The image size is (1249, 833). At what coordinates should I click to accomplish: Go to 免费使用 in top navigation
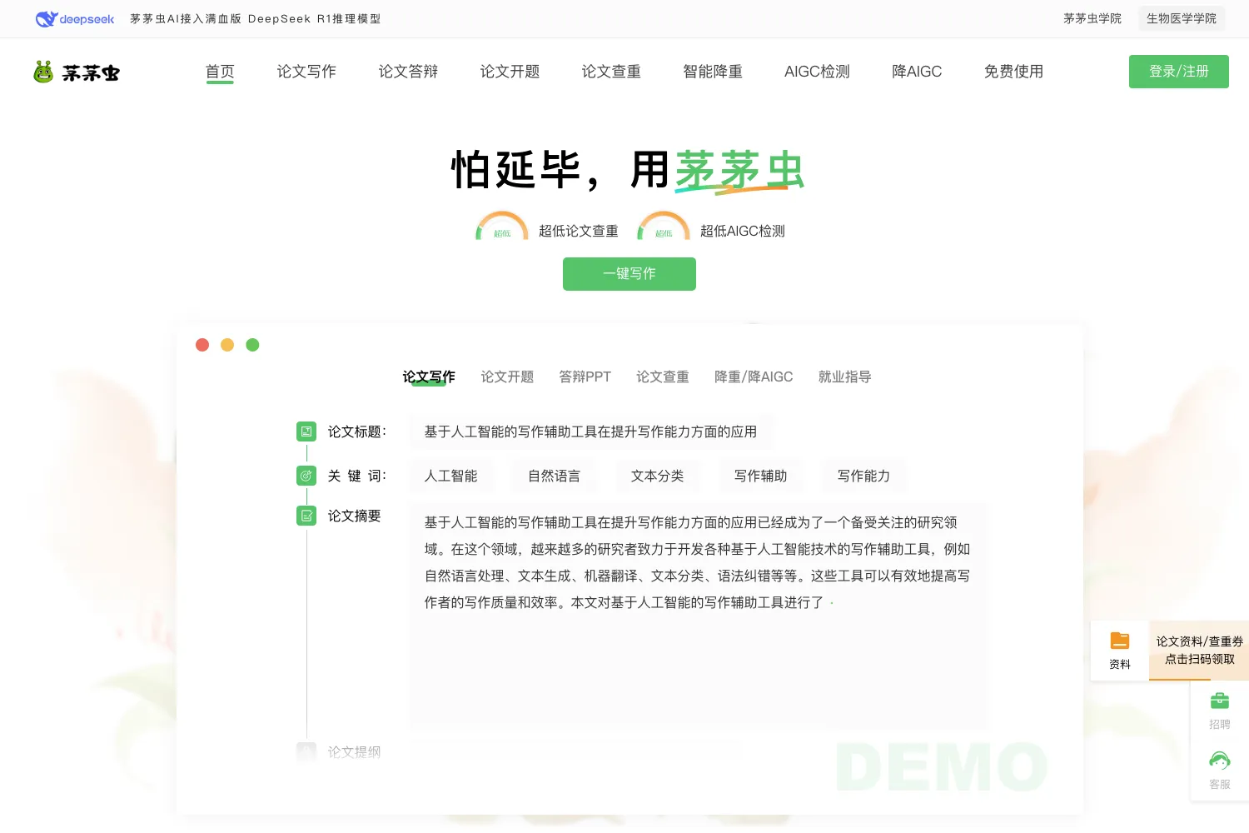(x=1013, y=72)
